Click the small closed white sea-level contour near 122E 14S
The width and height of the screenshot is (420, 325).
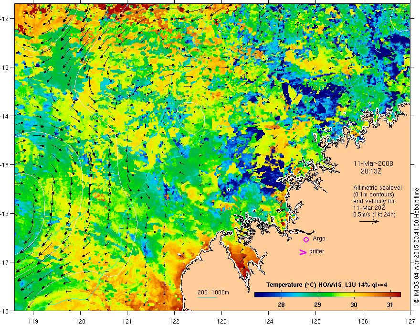191,118
